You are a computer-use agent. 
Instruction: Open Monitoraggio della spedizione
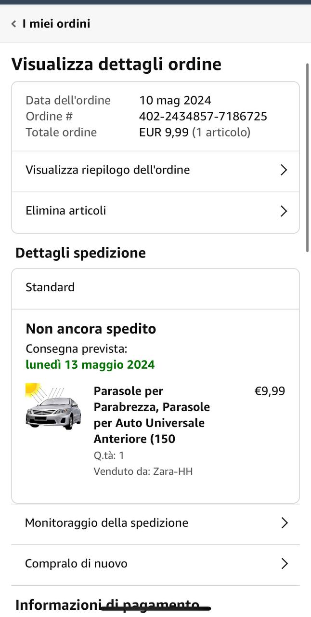tap(106, 523)
